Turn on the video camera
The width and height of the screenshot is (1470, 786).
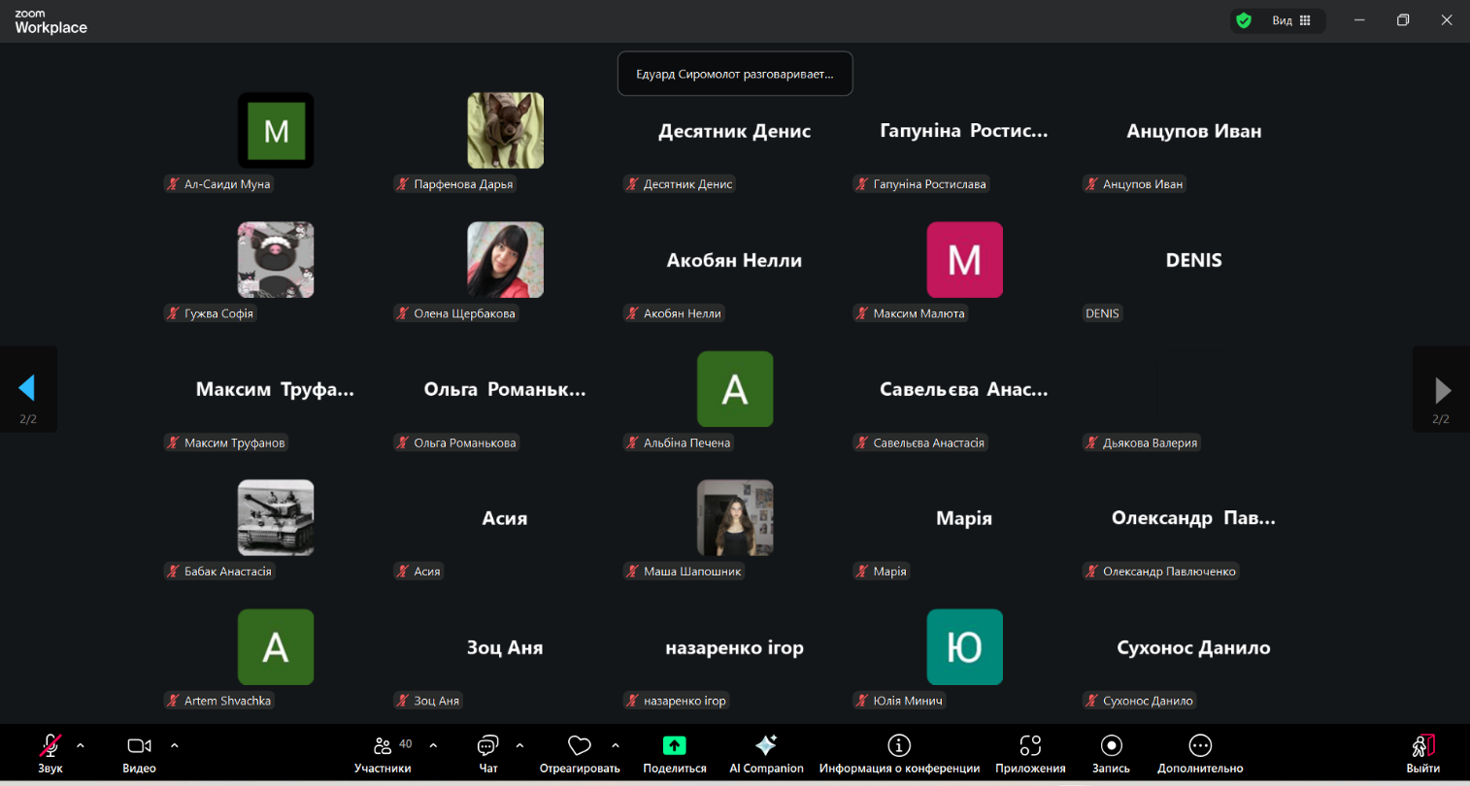[x=139, y=746]
